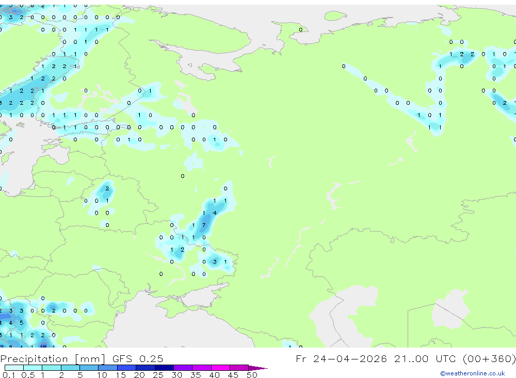
Task: Click the precipitation value '4' above the 7
Action: pyautogui.click(x=215, y=213)
